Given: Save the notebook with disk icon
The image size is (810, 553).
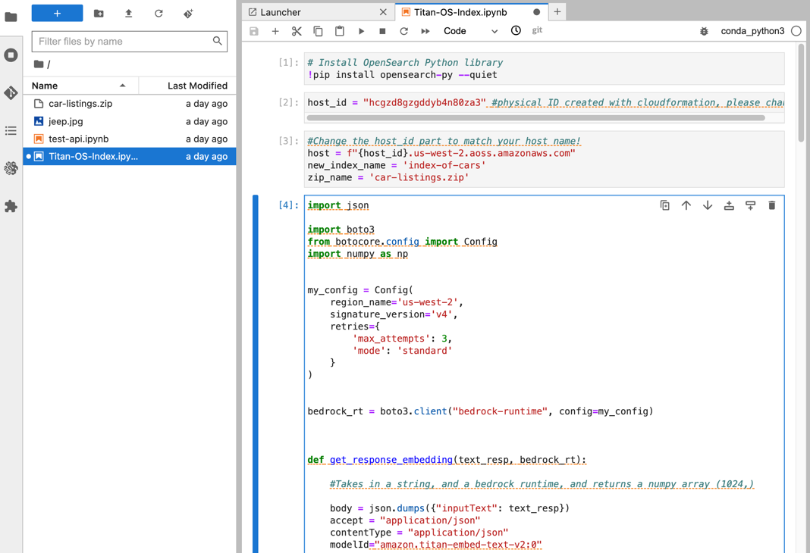Looking at the screenshot, I should (x=254, y=31).
